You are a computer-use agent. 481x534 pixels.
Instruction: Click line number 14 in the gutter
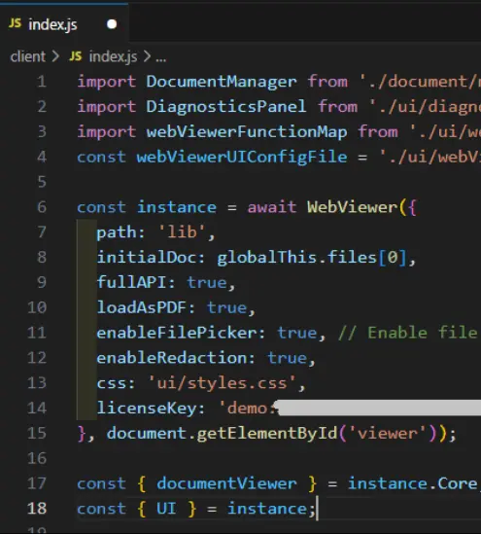tap(37, 408)
